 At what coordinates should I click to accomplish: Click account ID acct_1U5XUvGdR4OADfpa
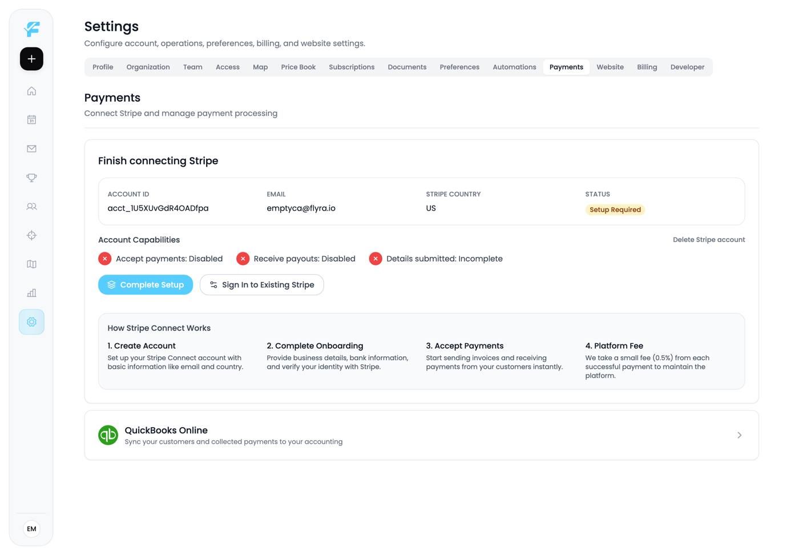[158, 208]
